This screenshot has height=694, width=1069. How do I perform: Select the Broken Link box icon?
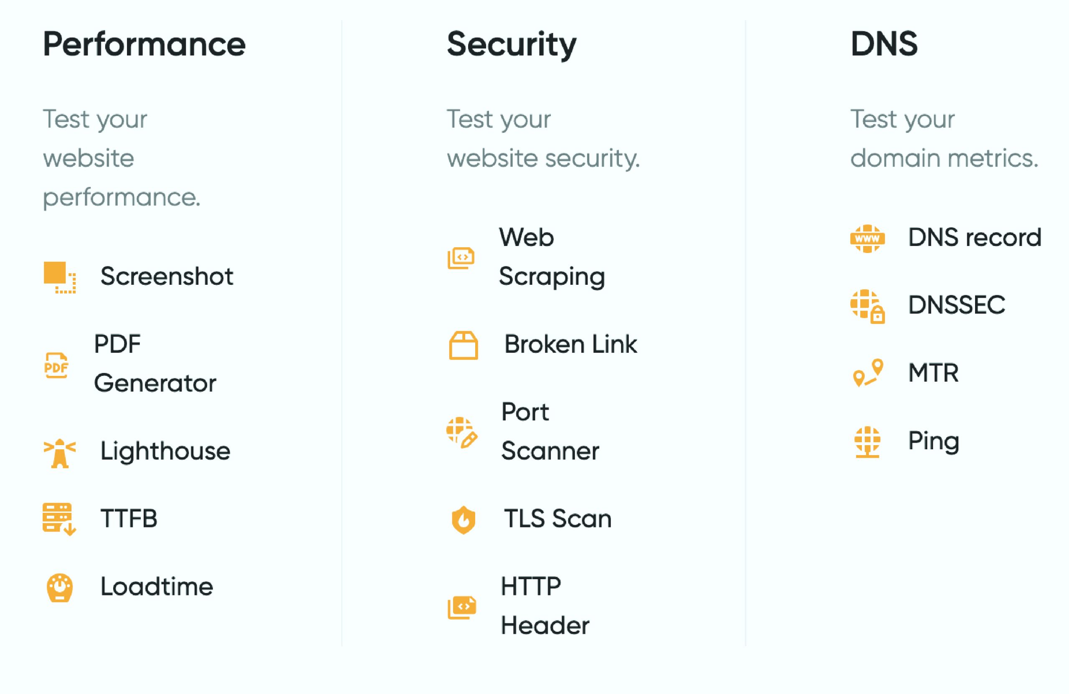(463, 345)
